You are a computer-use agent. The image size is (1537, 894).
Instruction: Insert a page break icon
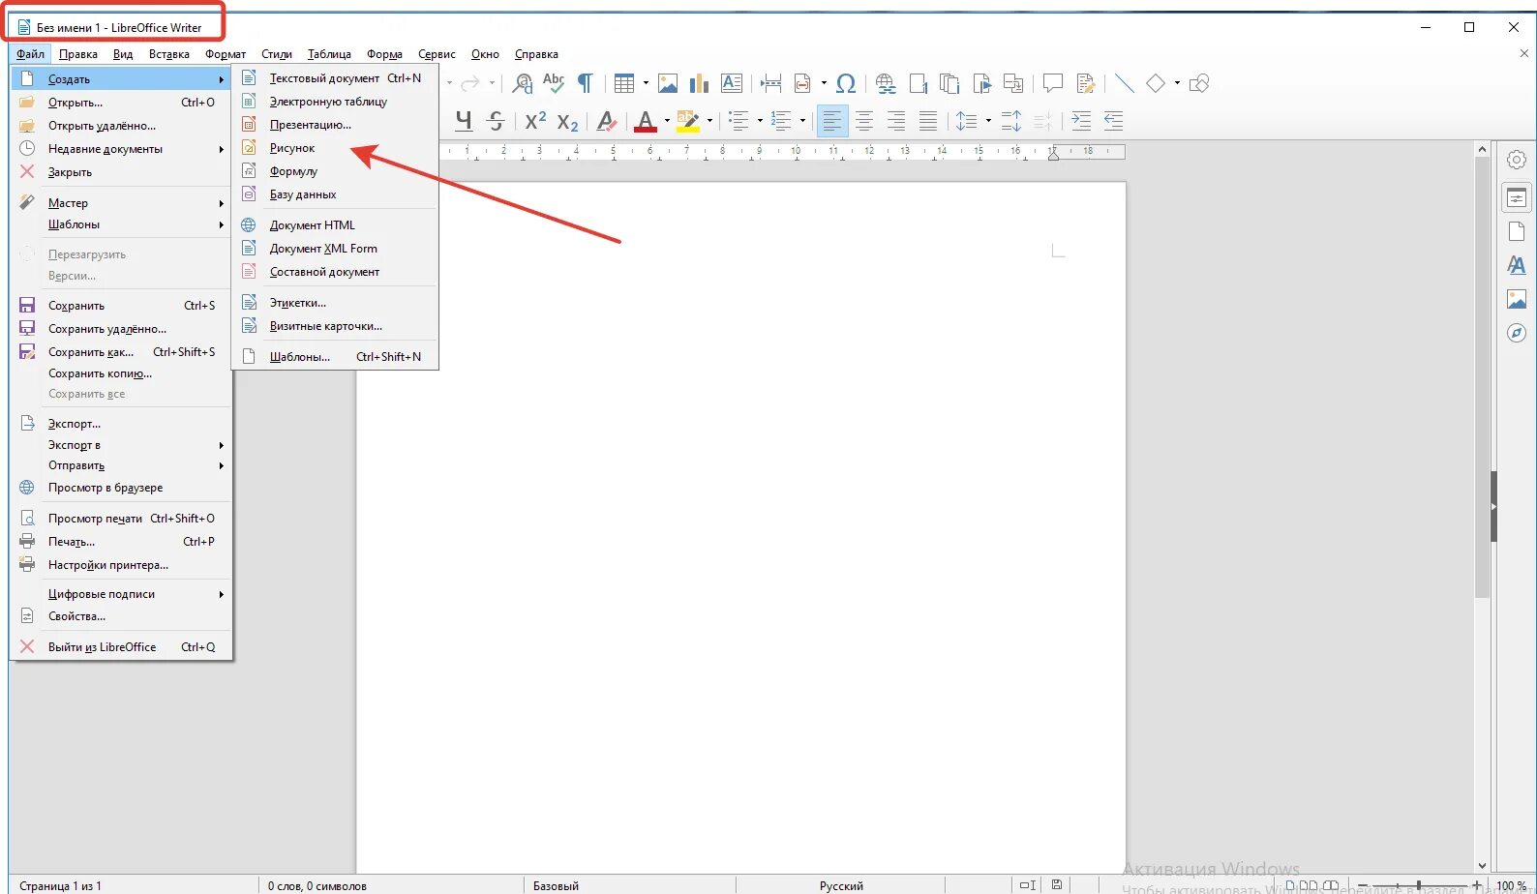[770, 83]
